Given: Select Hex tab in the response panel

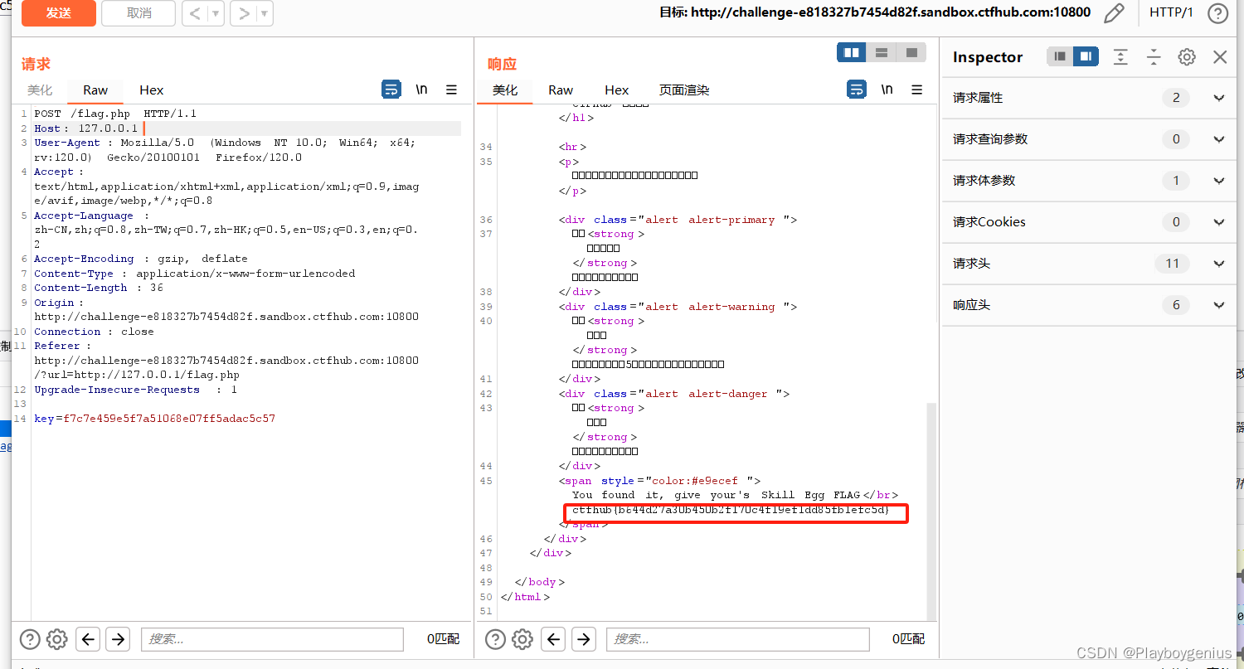Looking at the screenshot, I should [x=617, y=90].
